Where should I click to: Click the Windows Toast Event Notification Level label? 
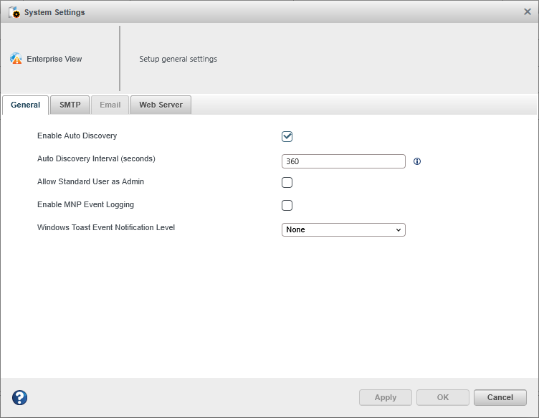(106, 228)
